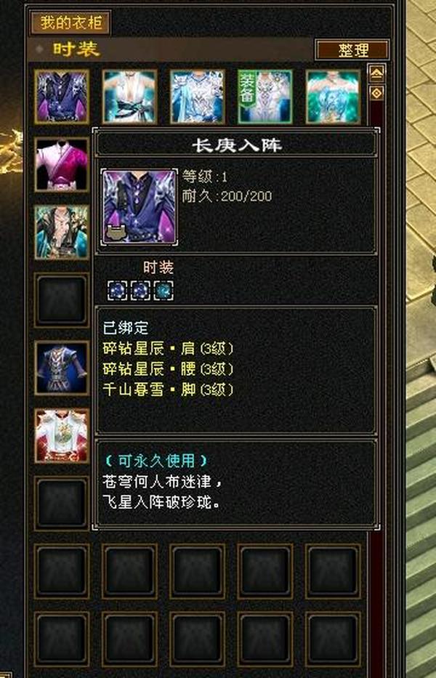Click the 千山暮雪 teal gem slot
Image resolution: width=436 pixels, height=678 pixels.
click(x=163, y=291)
